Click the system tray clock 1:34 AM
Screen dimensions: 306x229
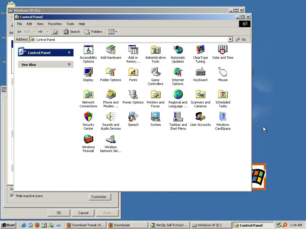(296, 225)
